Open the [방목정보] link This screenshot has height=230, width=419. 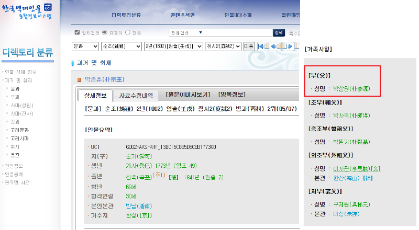(x=232, y=95)
